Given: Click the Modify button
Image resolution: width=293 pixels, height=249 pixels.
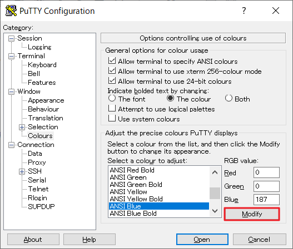Looking at the screenshot, I should 252,214.
